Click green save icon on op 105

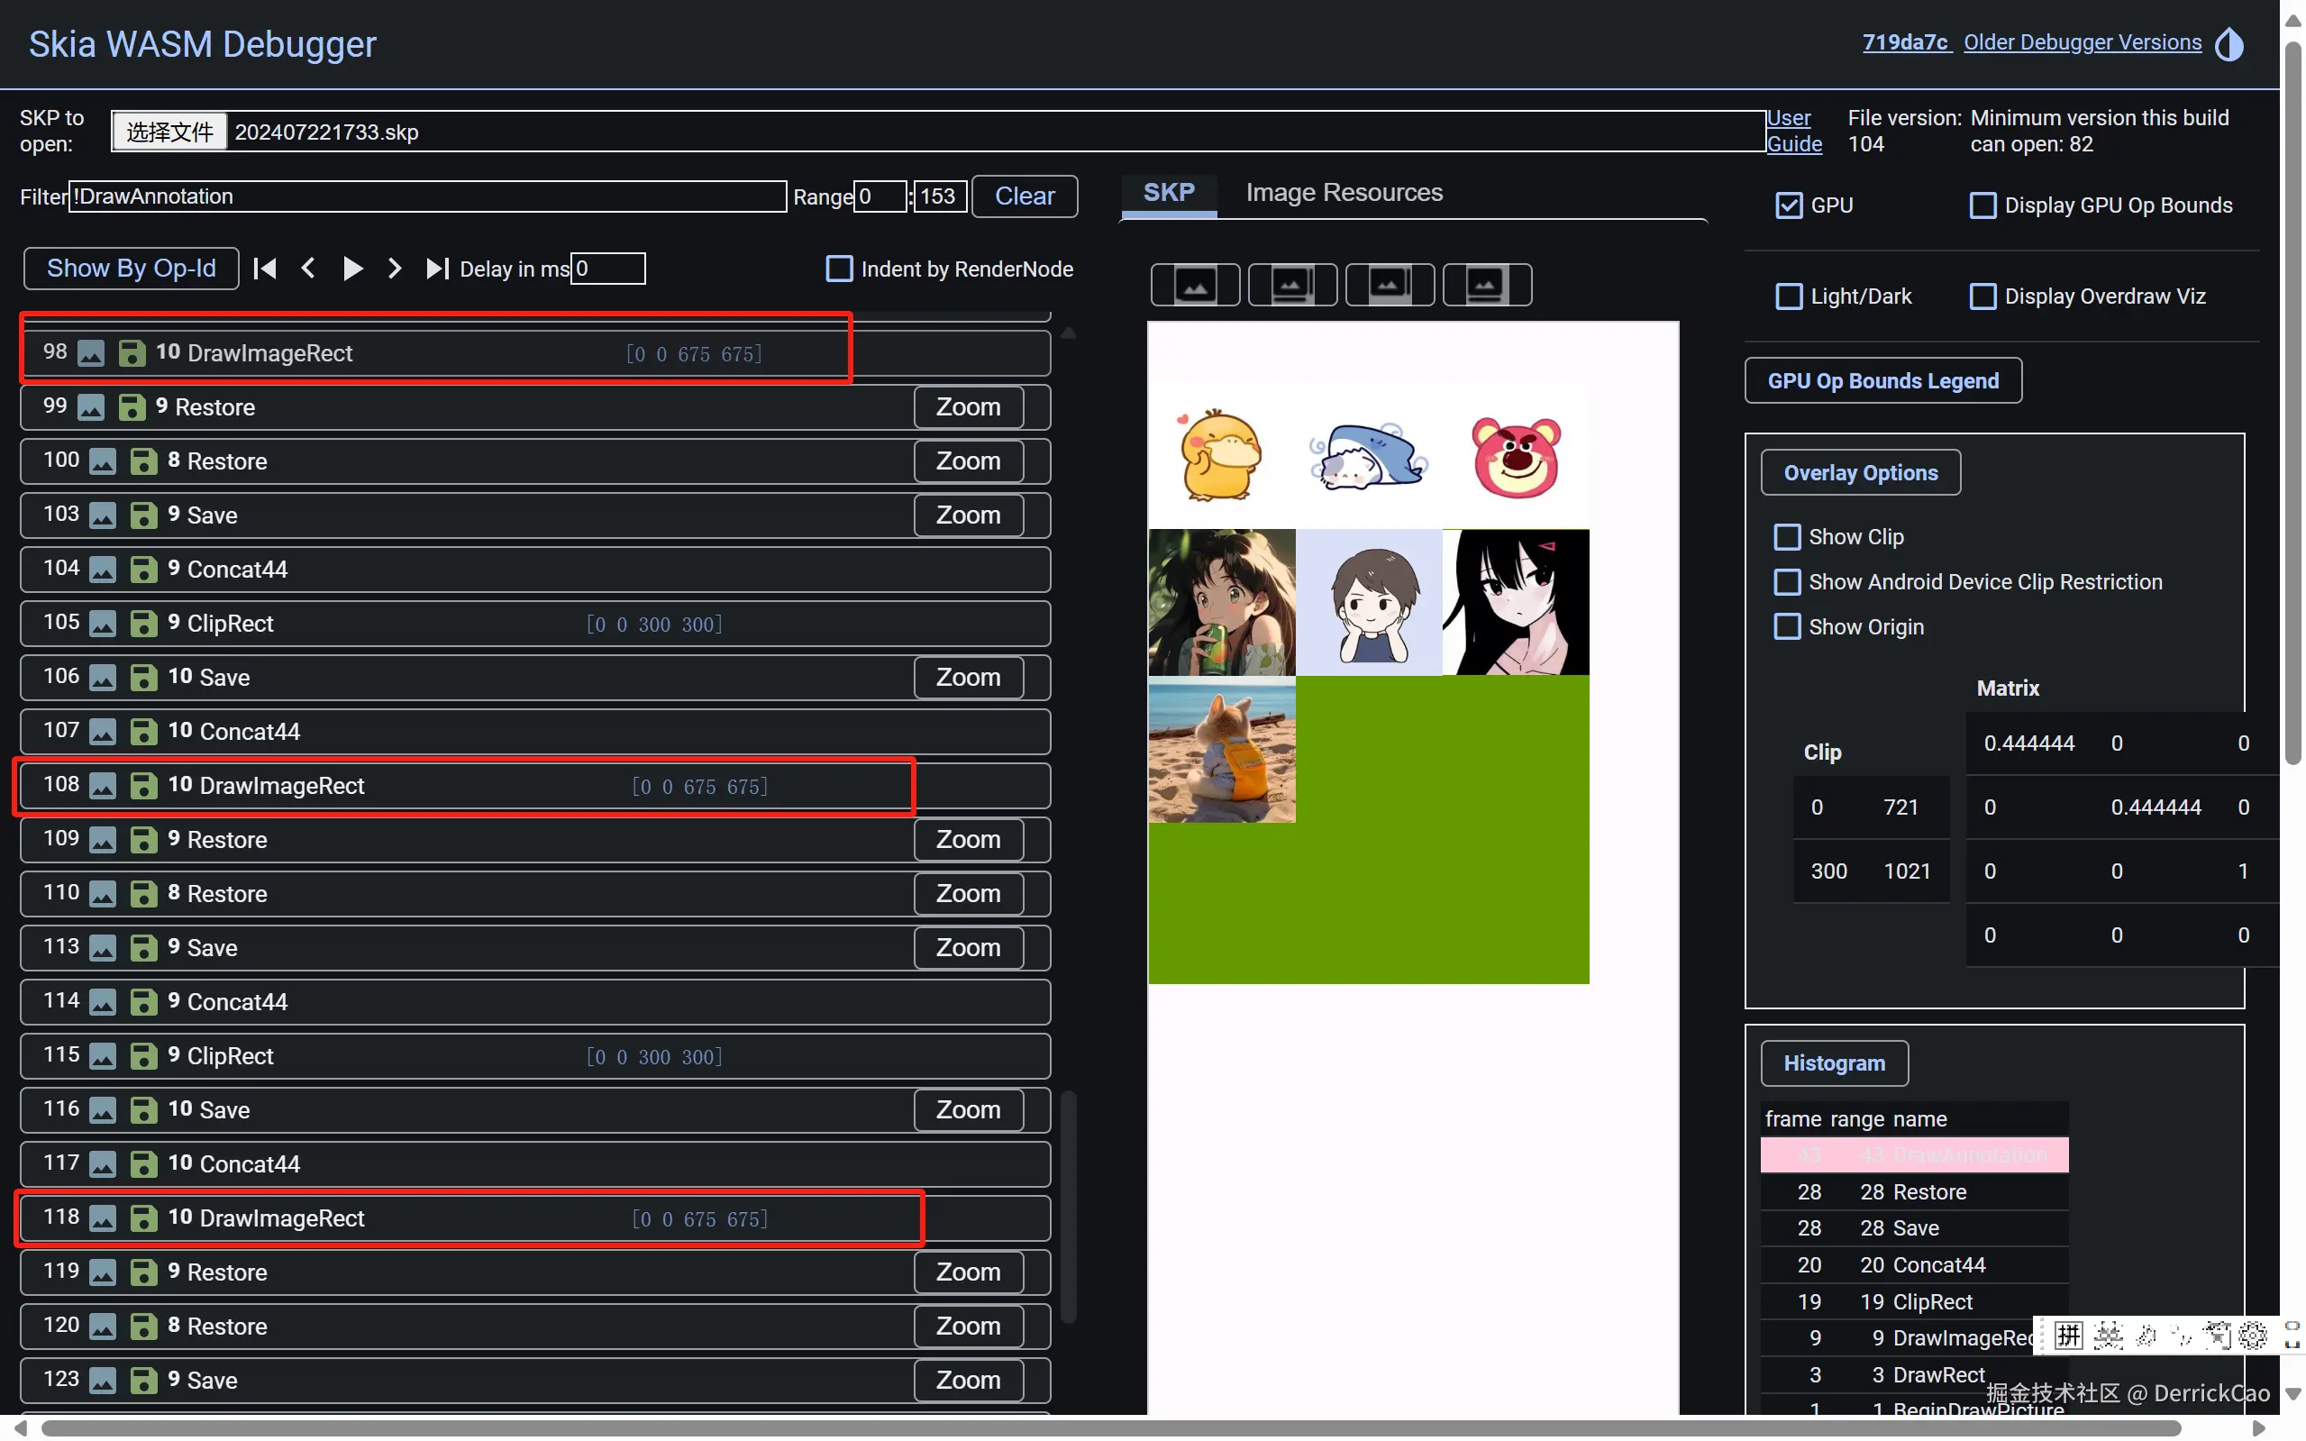[x=143, y=625]
